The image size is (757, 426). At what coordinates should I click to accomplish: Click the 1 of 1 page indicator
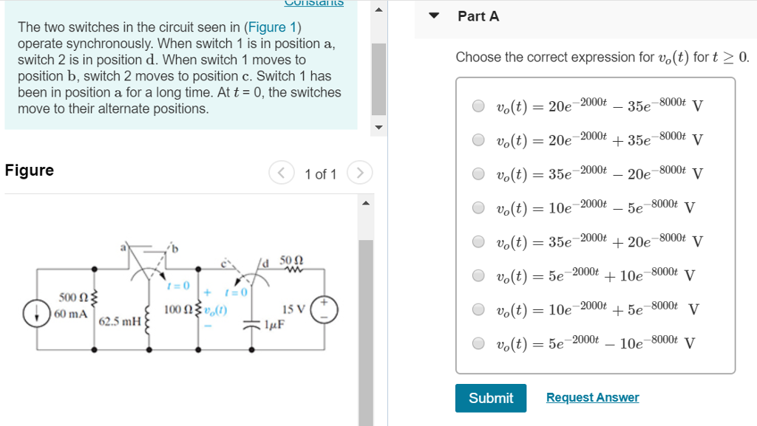click(321, 174)
